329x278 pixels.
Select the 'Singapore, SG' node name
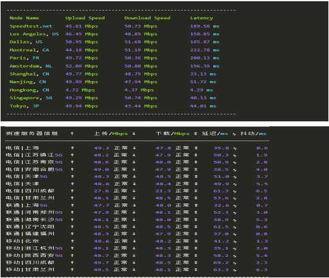pos(31,98)
